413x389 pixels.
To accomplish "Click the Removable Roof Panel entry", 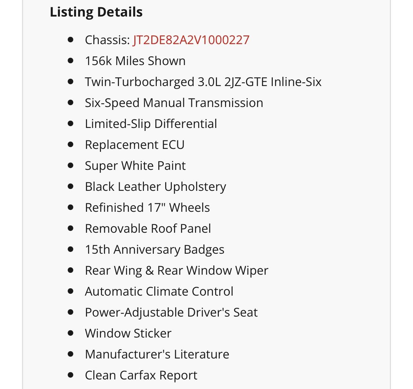I will click(148, 228).
